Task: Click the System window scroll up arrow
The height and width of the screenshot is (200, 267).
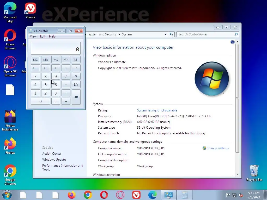Action: (x=238, y=42)
